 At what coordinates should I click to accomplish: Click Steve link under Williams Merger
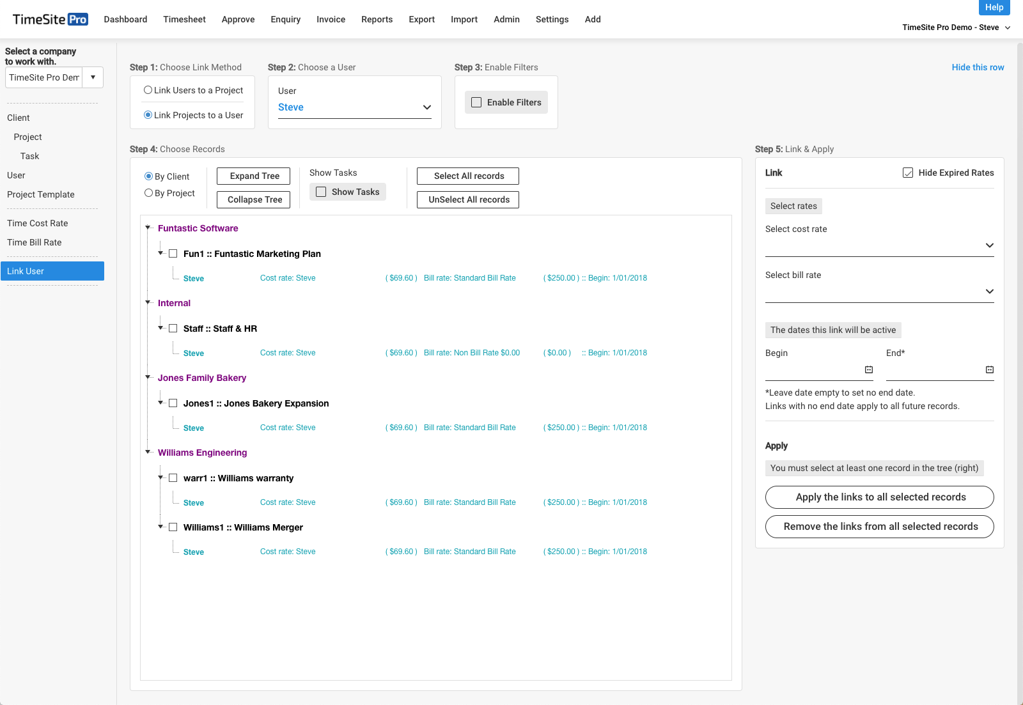[194, 552]
